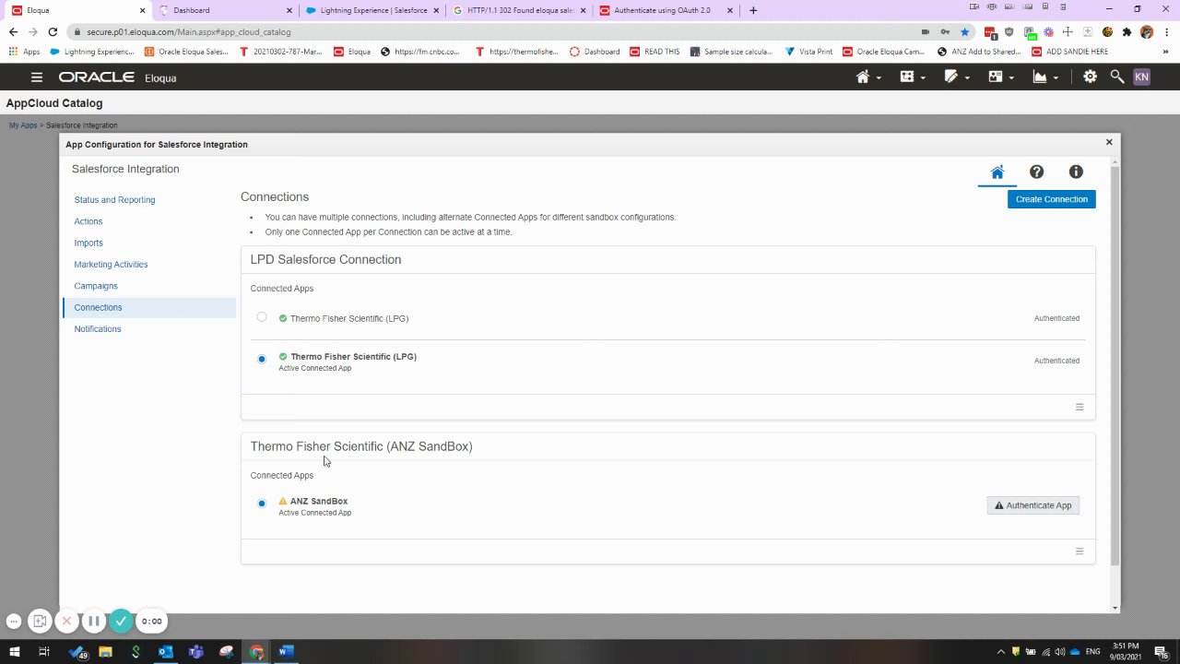This screenshot has width=1180, height=664.
Task: Open the Audience contact card icon
Action: (996, 77)
